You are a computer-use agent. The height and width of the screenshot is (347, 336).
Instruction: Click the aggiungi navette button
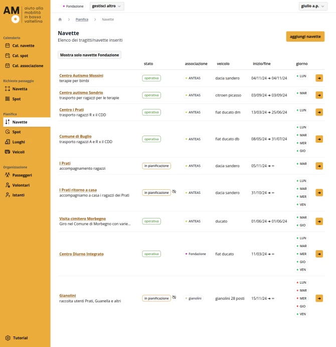(x=305, y=37)
